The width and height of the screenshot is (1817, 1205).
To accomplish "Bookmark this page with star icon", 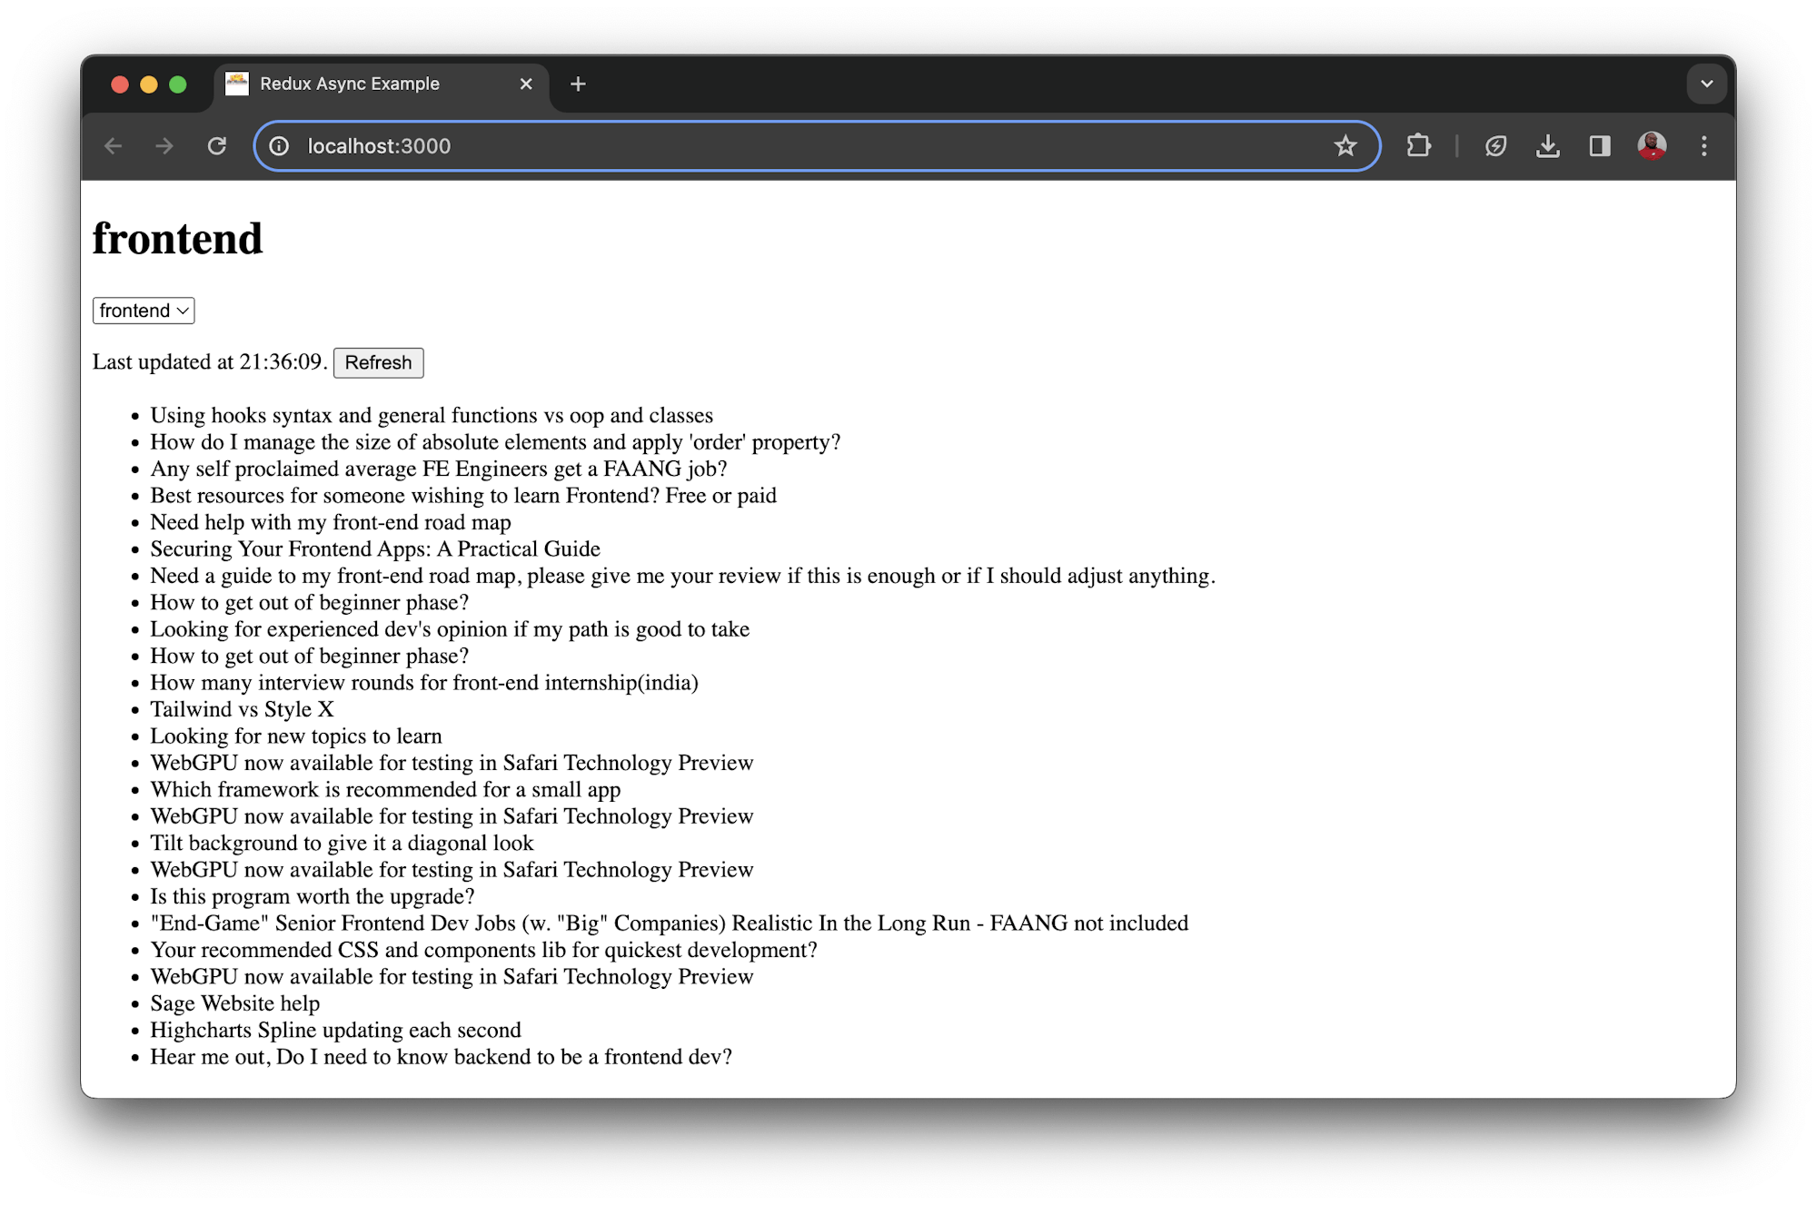I will [1345, 146].
